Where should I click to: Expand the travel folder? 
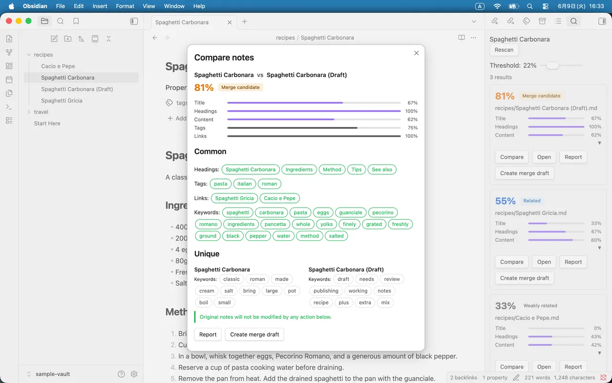pyautogui.click(x=29, y=112)
